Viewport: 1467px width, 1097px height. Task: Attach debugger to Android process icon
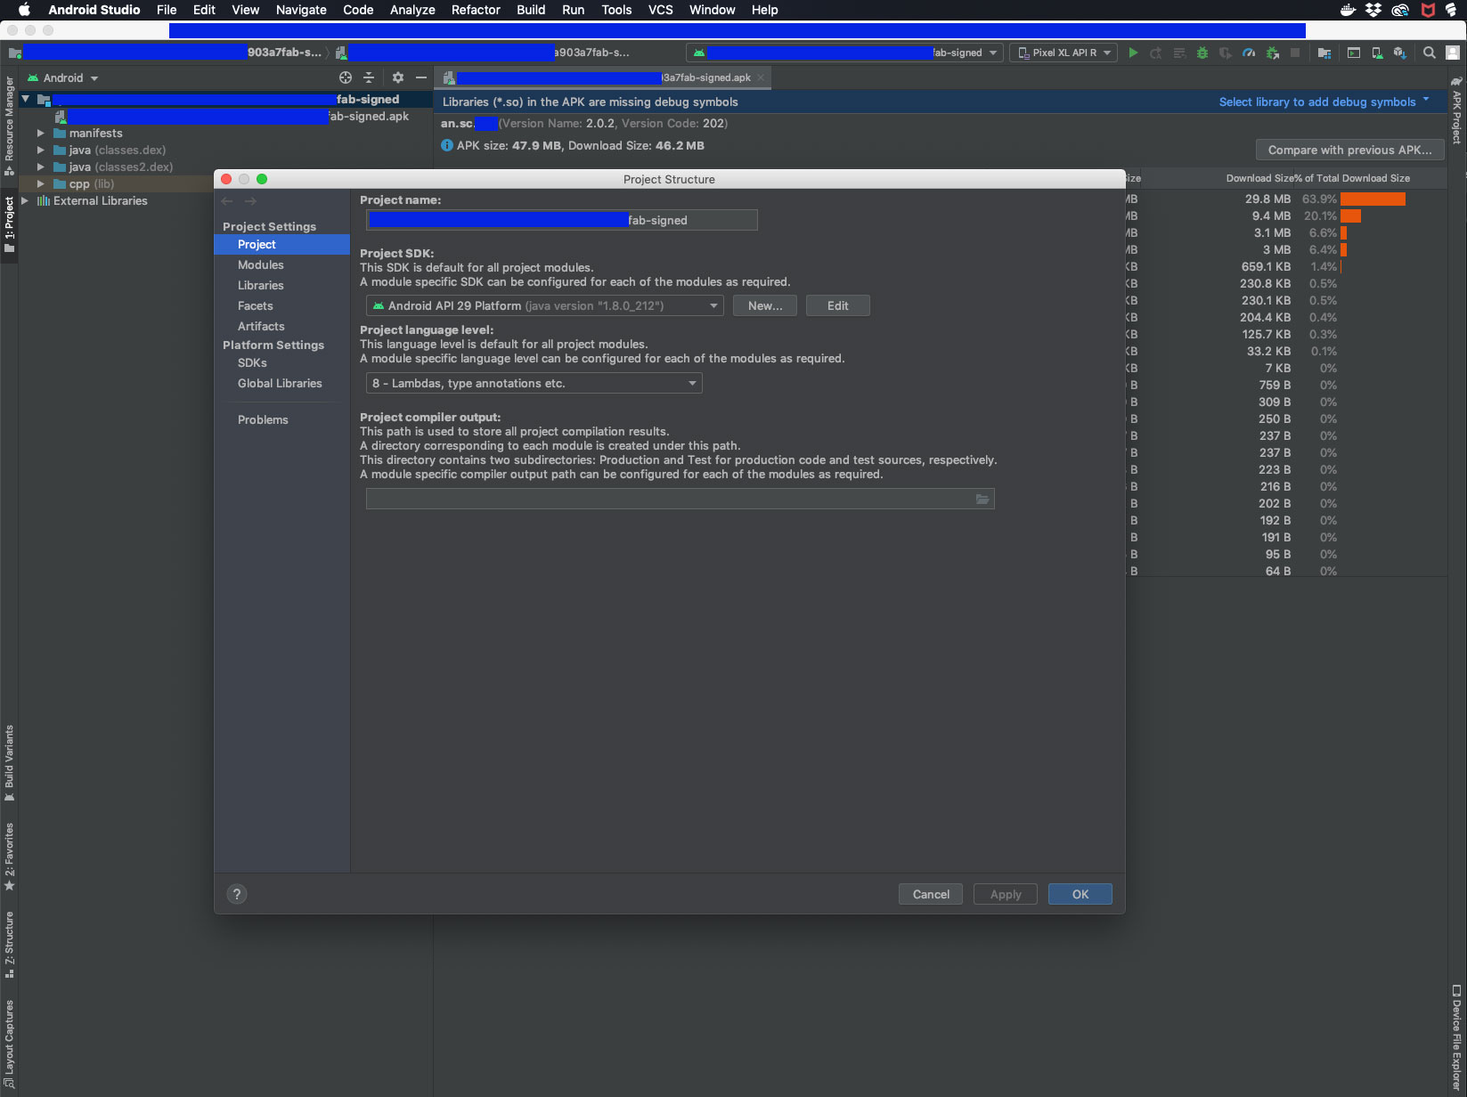tap(1272, 53)
